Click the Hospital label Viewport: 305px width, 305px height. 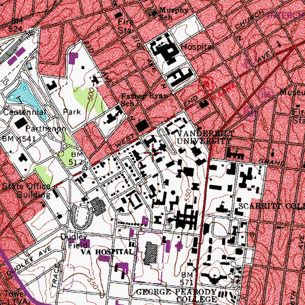pos(198,47)
